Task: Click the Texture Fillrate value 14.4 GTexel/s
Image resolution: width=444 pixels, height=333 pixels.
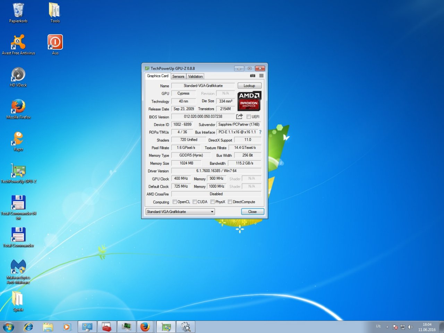Action: (245, 147)
